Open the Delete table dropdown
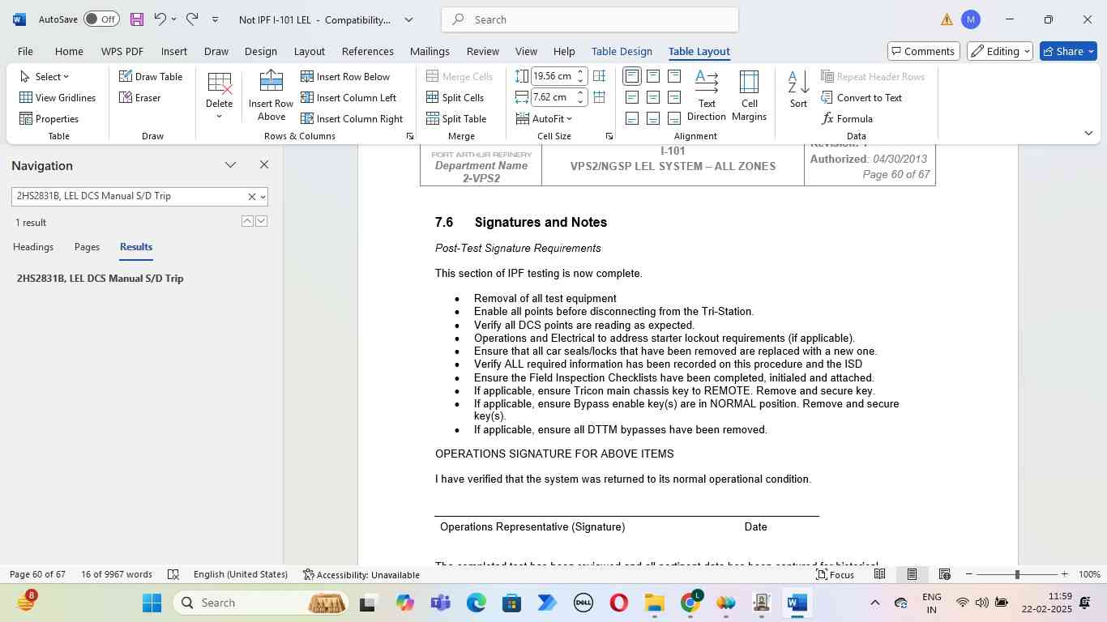Screen dimensions: 1107x622 coord(219,96)
